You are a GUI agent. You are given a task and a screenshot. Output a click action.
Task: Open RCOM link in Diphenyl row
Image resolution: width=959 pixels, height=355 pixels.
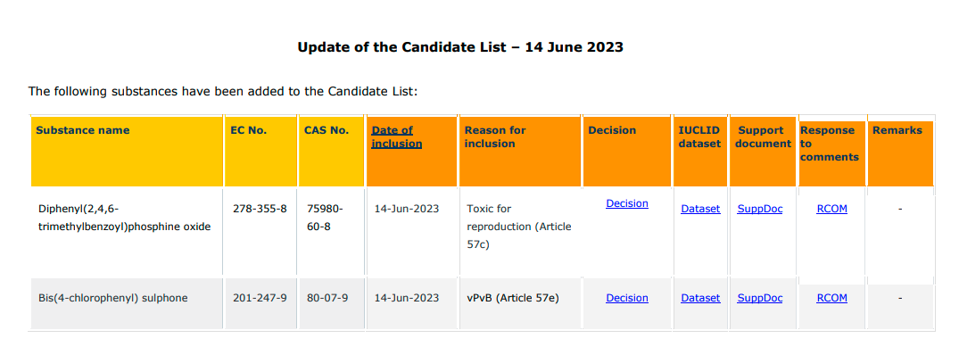coord(831,209)
